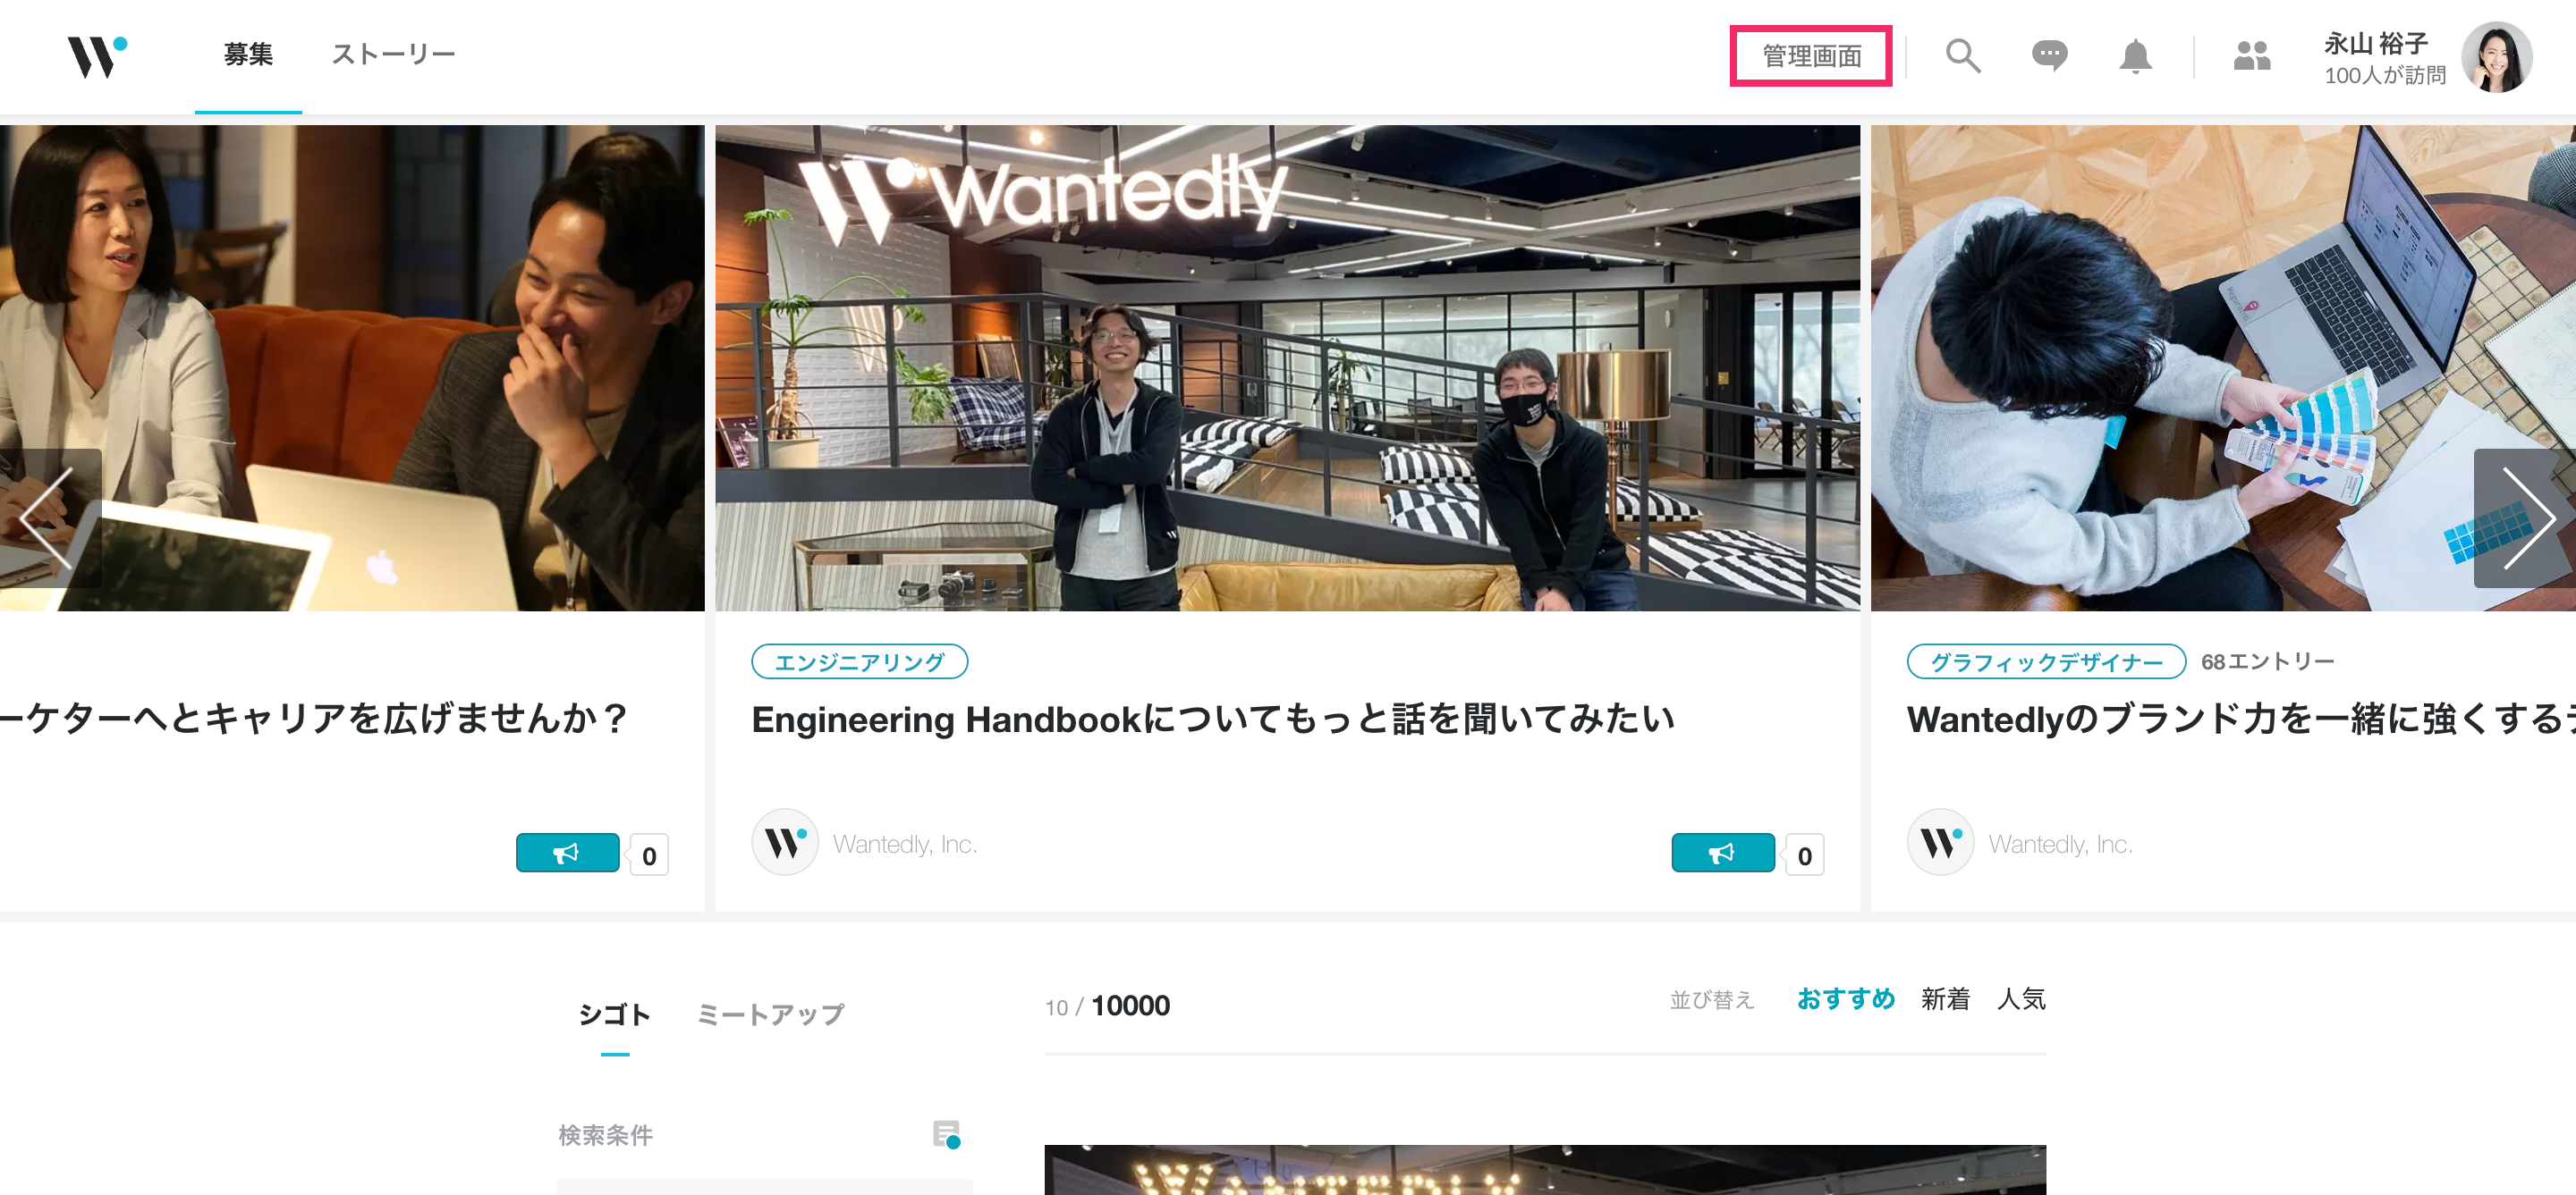Screen dimensions: 2576x1195
Task: Click Wantedly company logo on Engineering Handbook card
Action: [x=785, y=842]
